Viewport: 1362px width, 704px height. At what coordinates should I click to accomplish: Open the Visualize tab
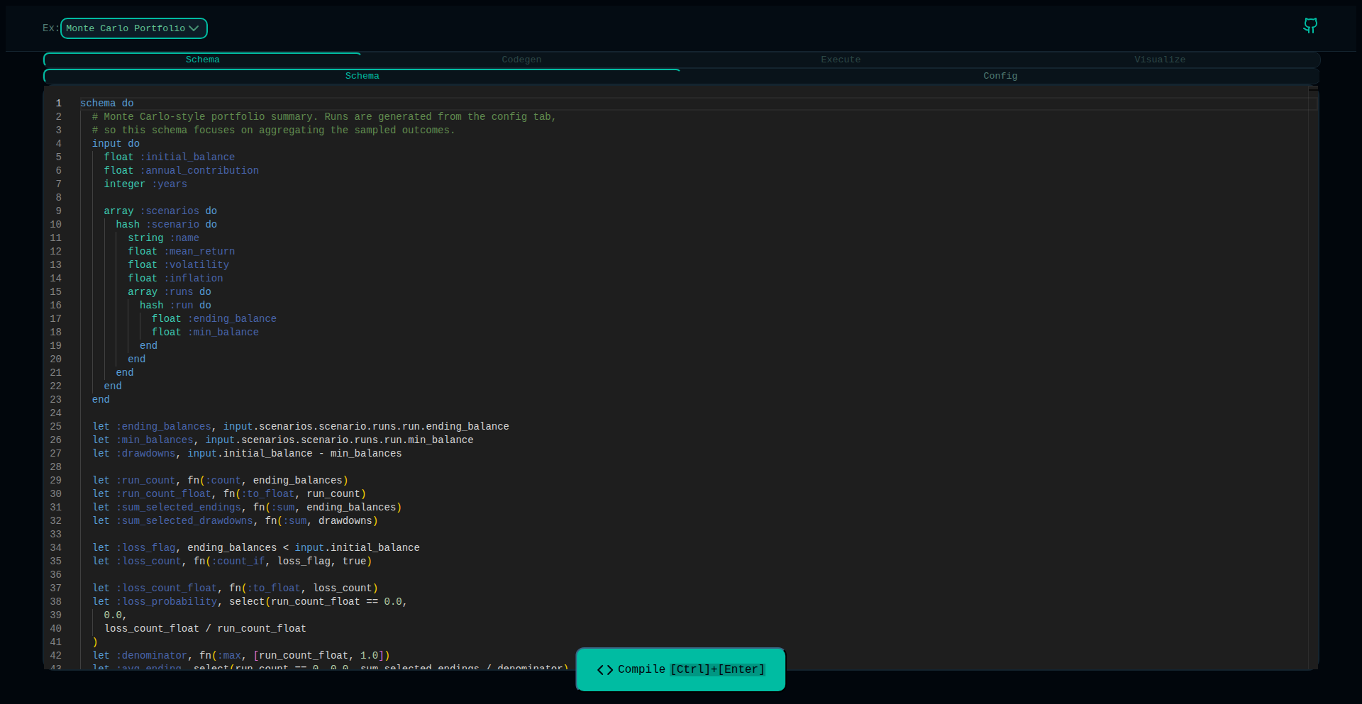point(1159,60)
